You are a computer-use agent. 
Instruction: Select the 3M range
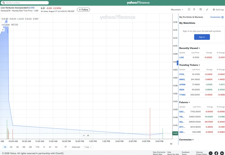(x=24, y=147)
